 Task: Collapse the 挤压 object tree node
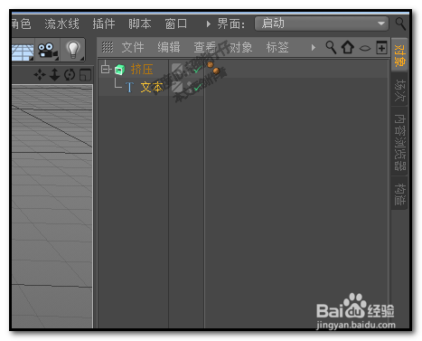pos(106,69)
